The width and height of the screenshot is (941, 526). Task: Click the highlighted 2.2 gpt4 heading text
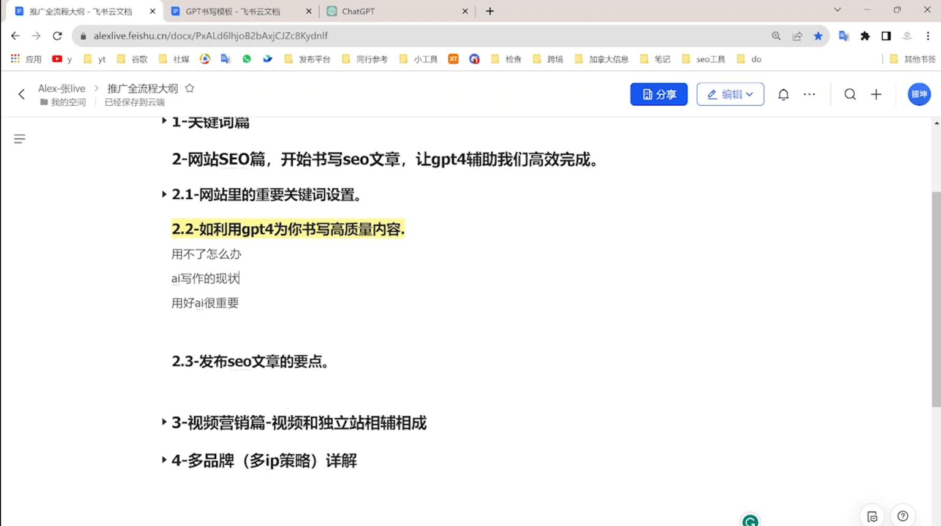[x=288, y=229]
